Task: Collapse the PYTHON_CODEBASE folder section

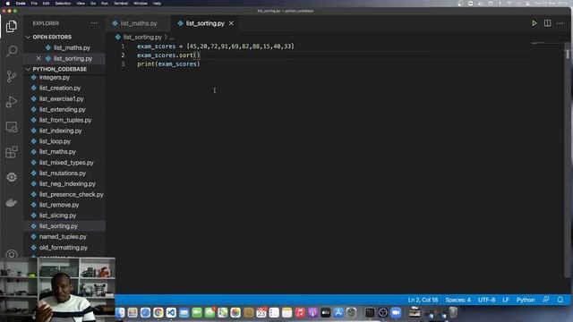Action: pyautogui.click(x=59, y=69)
